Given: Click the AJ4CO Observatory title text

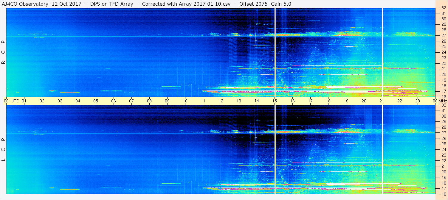Looking at the screenshot, I should (x=24, y=4).
